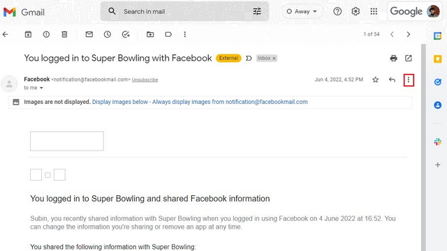447x251 pixels.
Task: Archive this email
Action: 28,34
